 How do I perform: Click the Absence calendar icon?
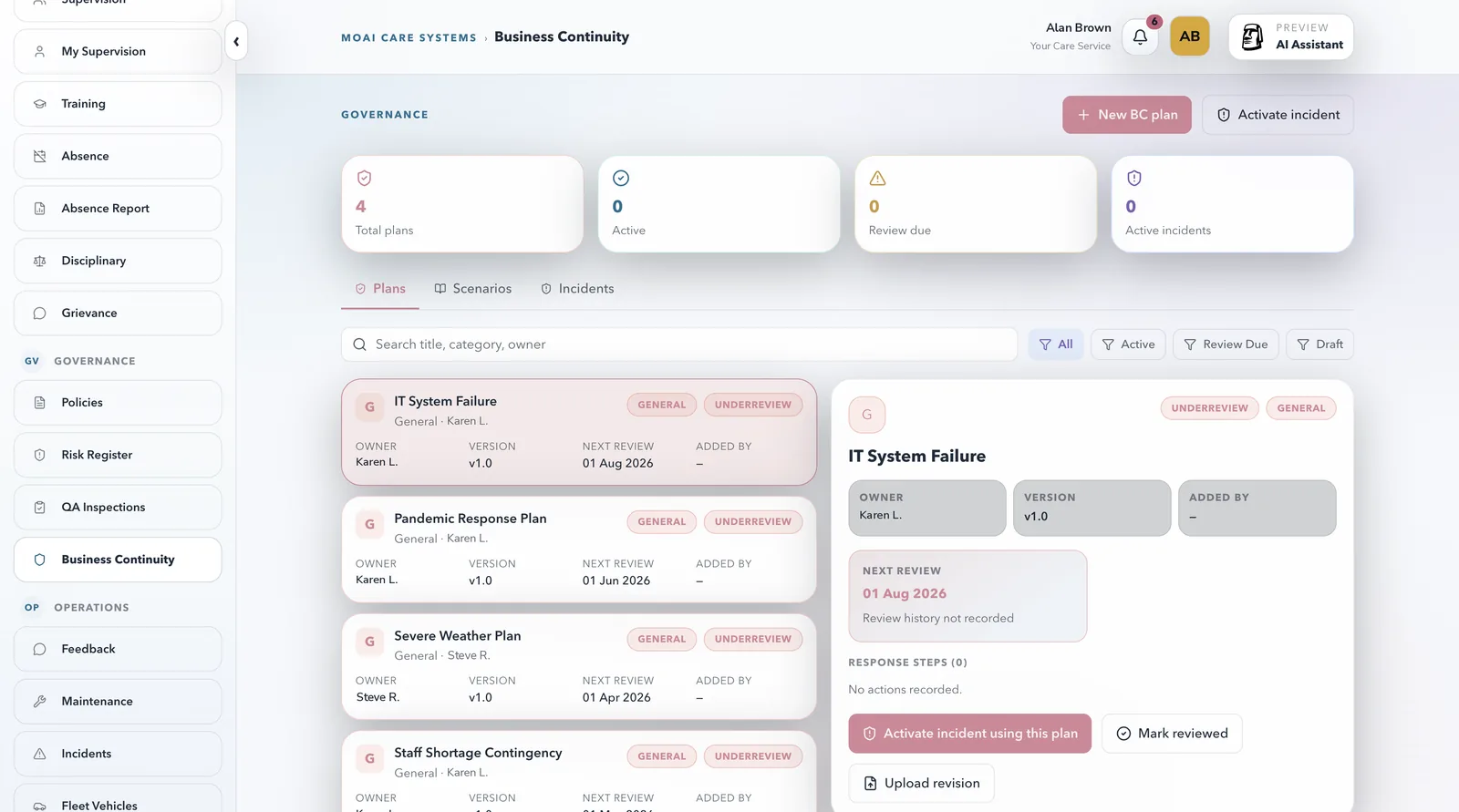[39, 157]
